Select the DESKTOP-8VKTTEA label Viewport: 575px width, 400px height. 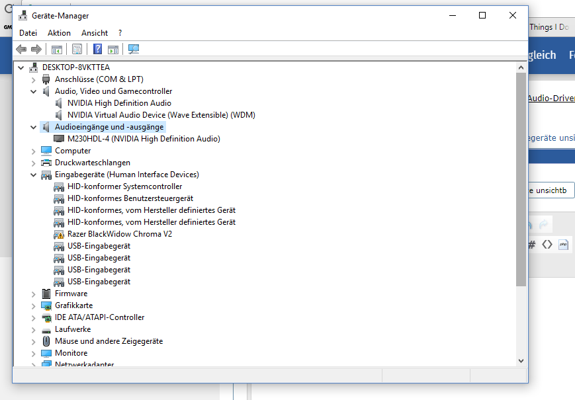[x=76, y=67]
